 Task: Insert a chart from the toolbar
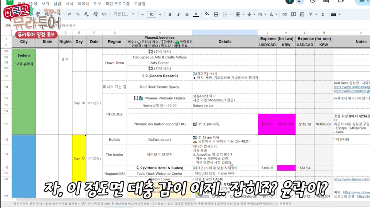[x=302, y=14]
